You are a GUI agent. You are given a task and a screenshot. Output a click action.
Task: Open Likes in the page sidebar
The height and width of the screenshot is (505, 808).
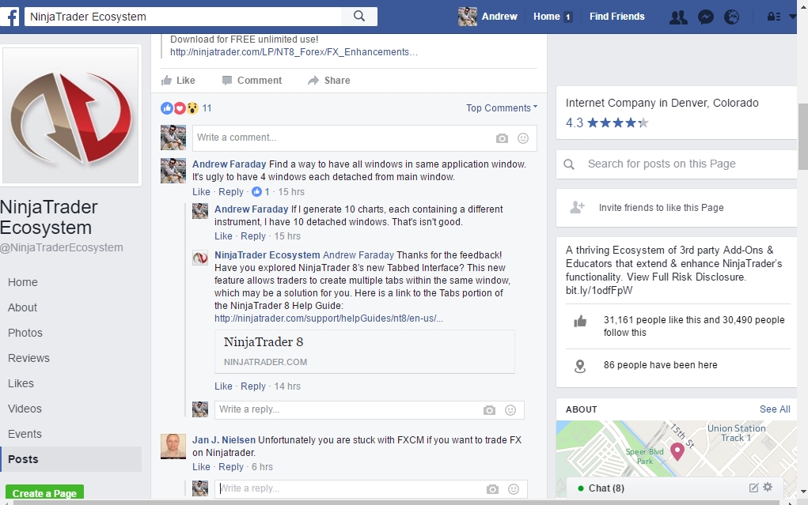21,383
